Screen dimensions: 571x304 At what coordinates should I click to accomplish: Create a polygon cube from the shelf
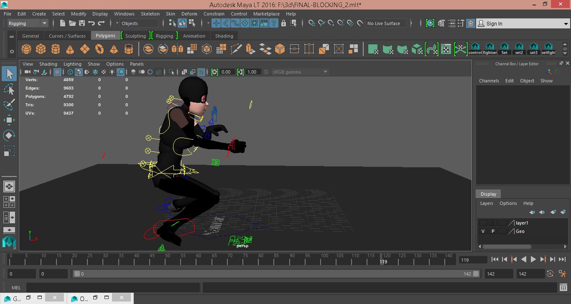tap(41, 49)
